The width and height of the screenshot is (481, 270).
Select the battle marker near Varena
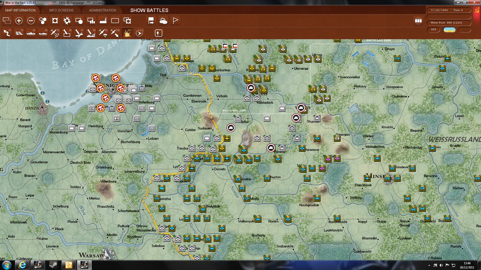point(271,148)
